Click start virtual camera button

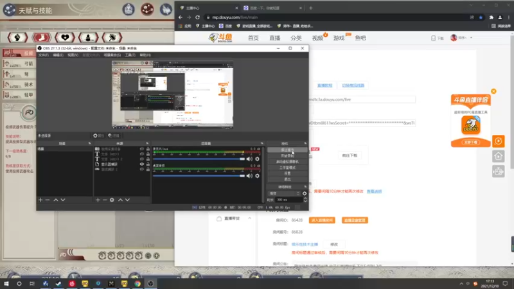287,162
